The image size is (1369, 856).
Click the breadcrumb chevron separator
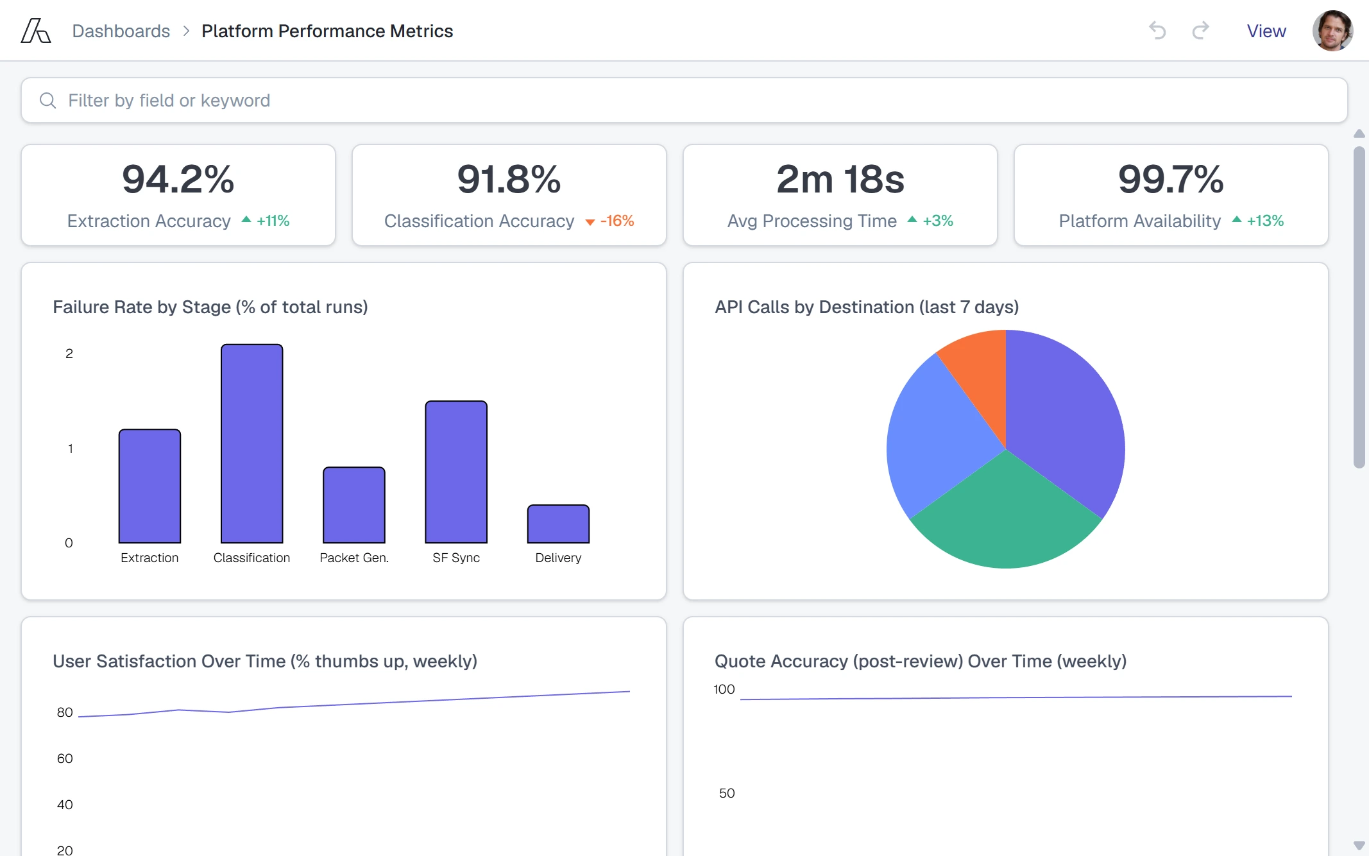(186, 31)
